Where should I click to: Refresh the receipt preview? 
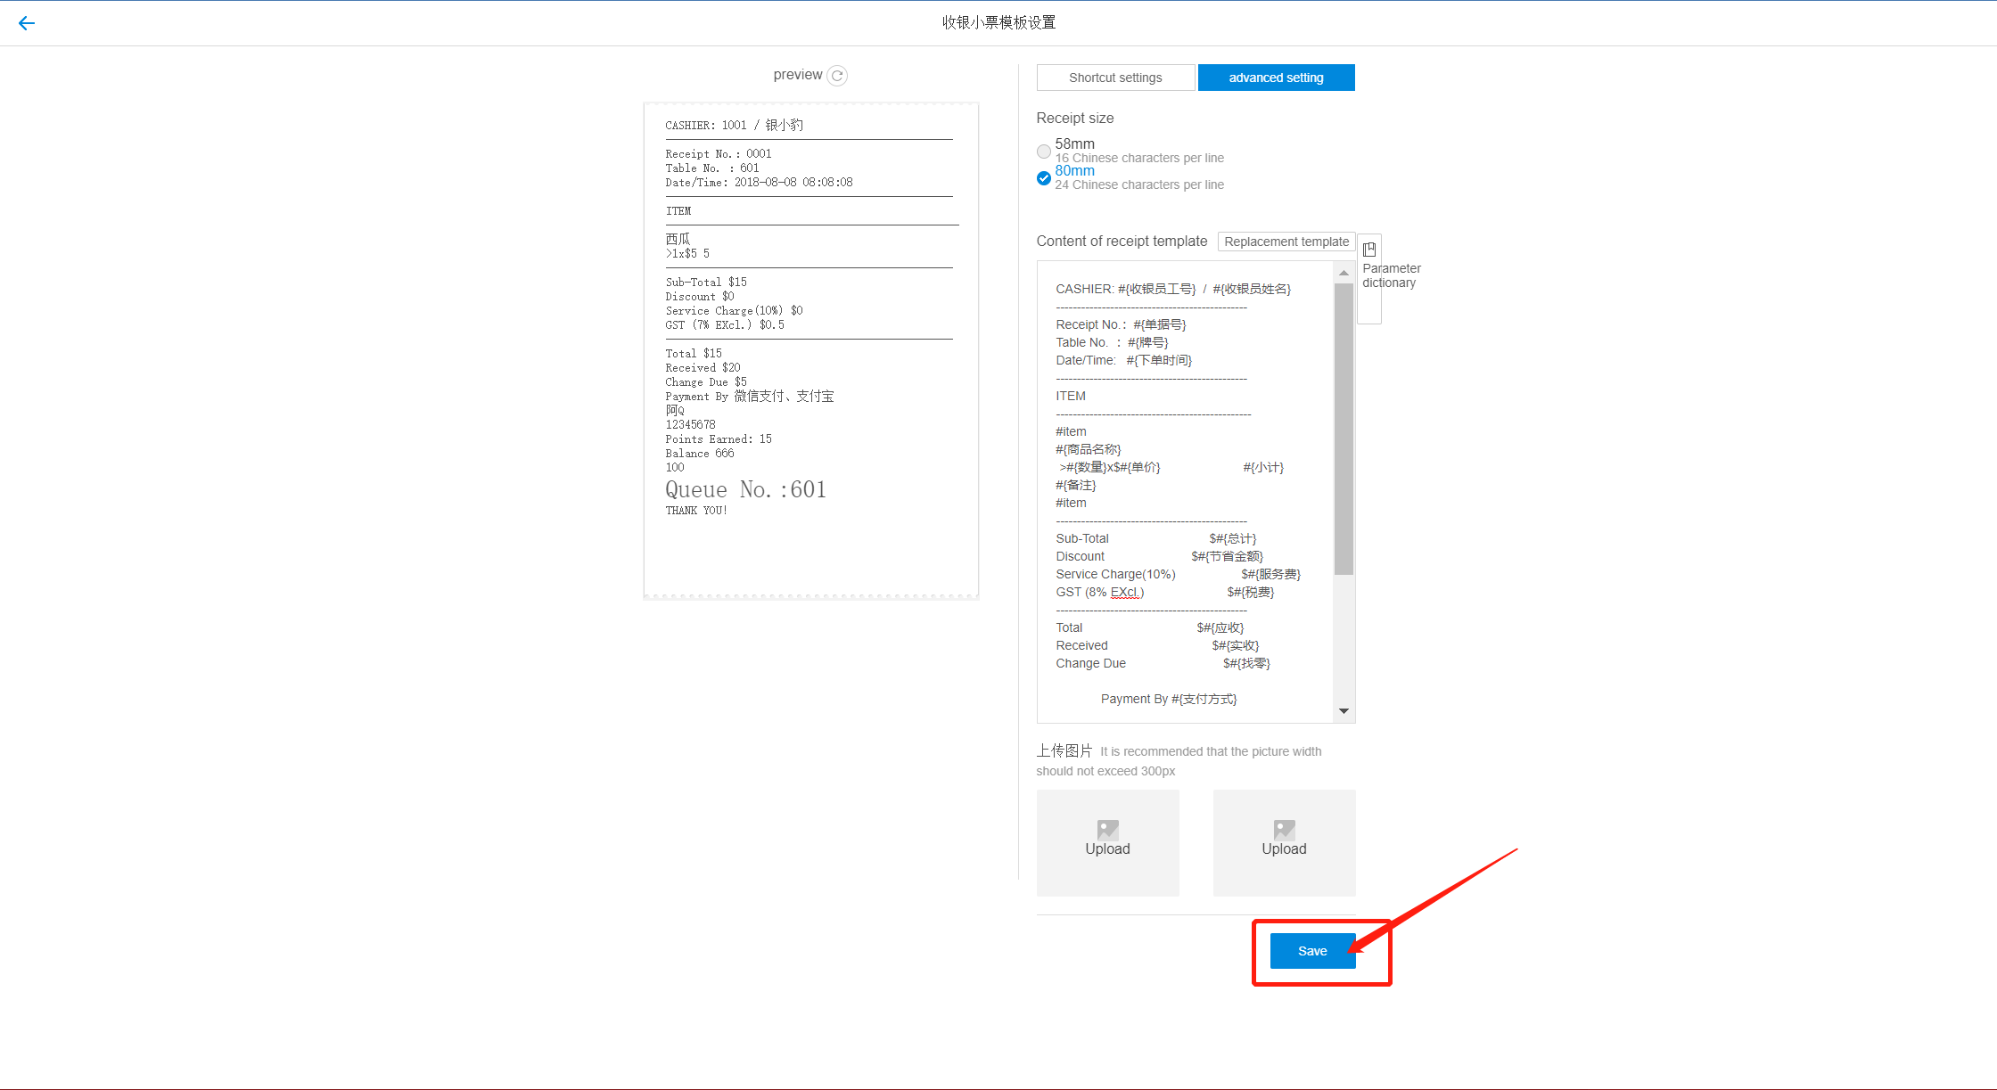coord(837,76)
